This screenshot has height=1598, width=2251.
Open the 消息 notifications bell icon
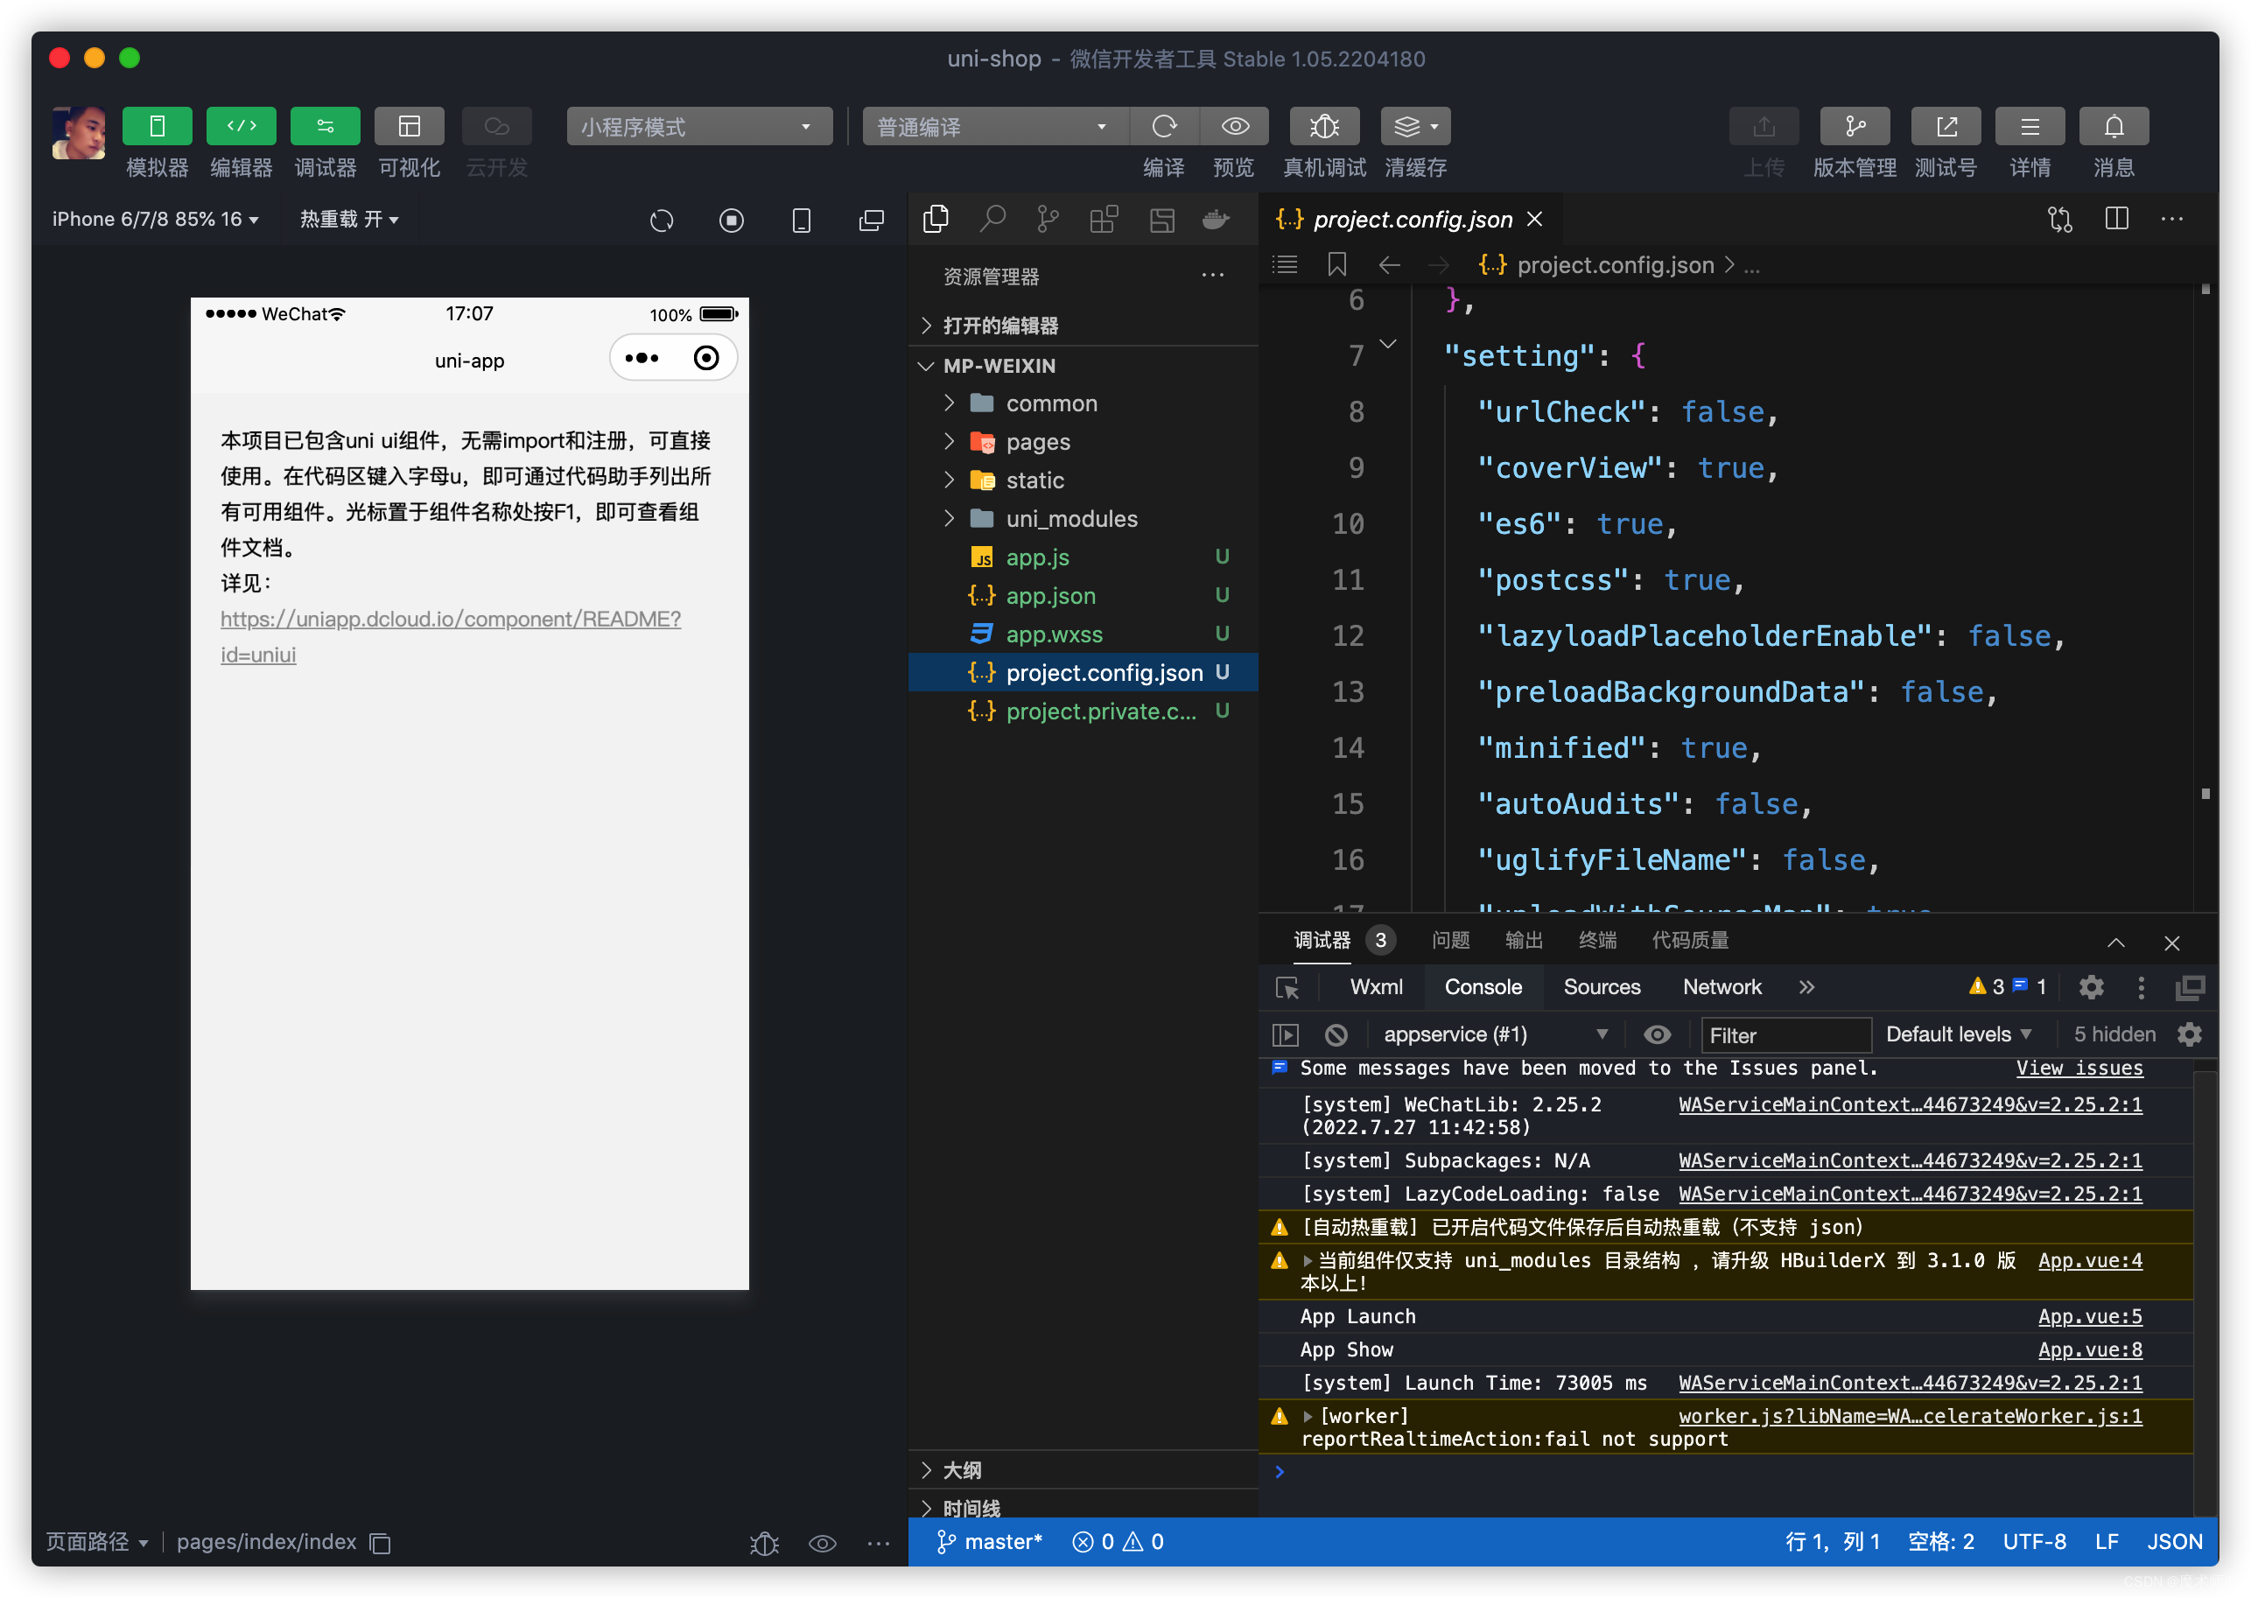pos(2114,126)
